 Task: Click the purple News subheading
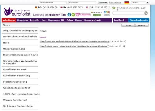43,37
